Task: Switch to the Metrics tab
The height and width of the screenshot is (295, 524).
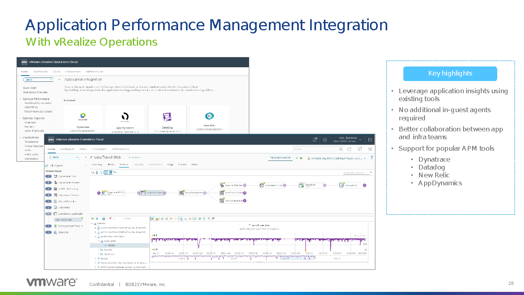Action: (x=124, y=164)
